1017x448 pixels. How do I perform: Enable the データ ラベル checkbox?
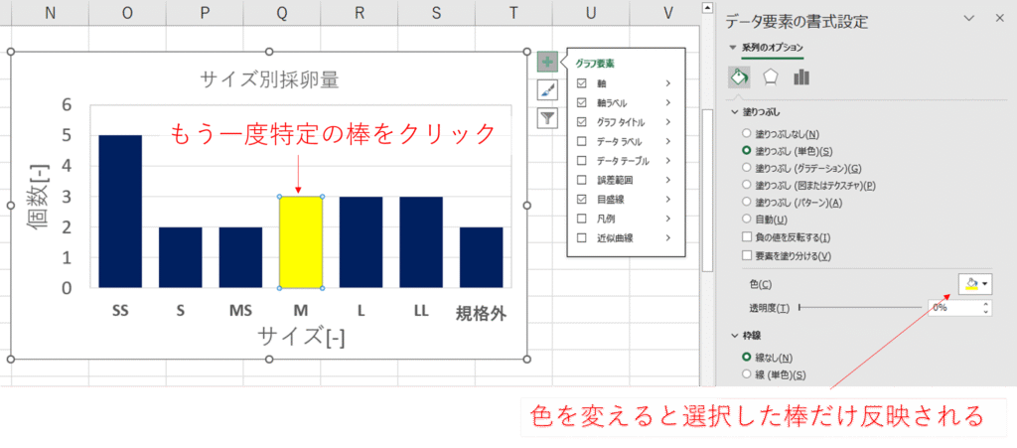click(x=582, y=141)
